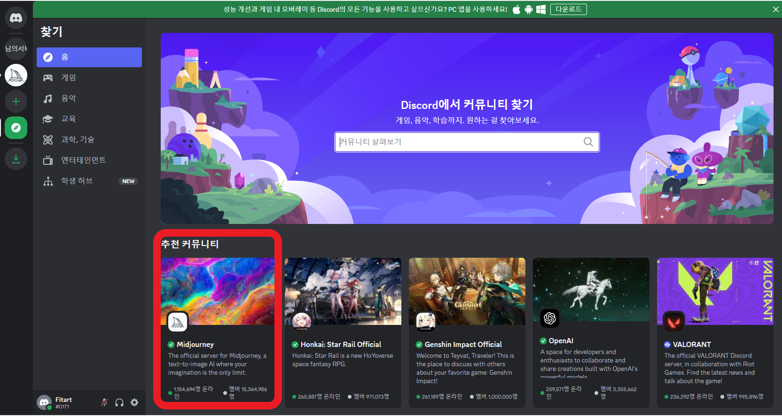Add a server with the plus icon
This screenshot has width=782, height=416.
(x=16, y=101)
